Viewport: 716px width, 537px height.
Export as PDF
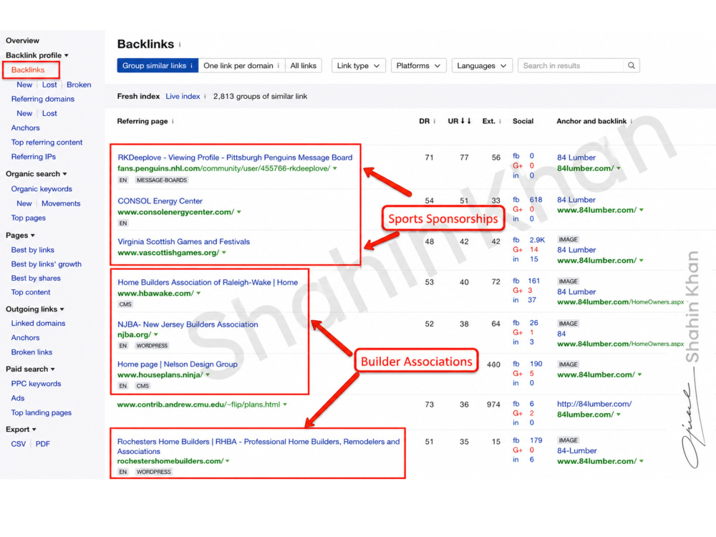pos(42,444)
